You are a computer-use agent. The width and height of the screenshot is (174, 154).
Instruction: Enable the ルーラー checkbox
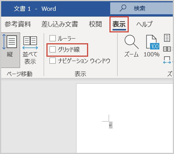tap(53, 38)
